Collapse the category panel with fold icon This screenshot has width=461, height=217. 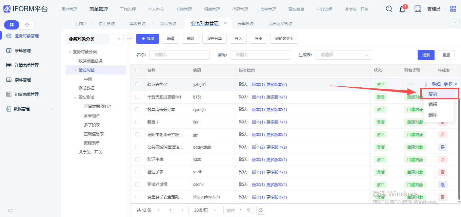129,39
